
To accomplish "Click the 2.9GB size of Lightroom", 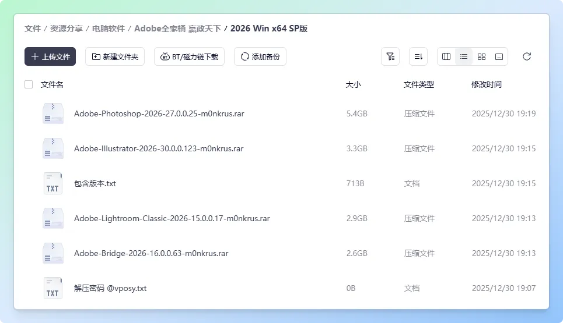I will 357,218.
